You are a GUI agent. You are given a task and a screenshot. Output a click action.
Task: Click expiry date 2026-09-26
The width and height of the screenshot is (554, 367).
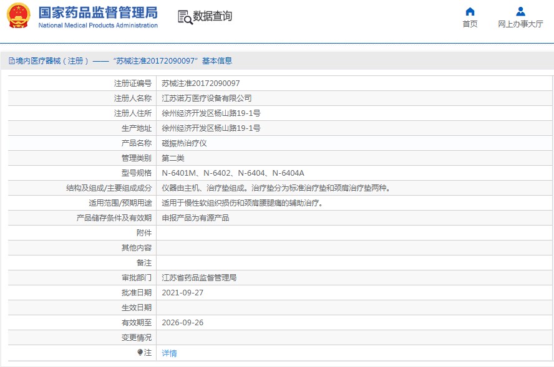[x=182, y=323]
